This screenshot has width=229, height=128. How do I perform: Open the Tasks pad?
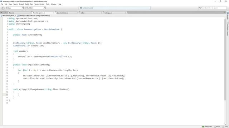click(225, 127)
